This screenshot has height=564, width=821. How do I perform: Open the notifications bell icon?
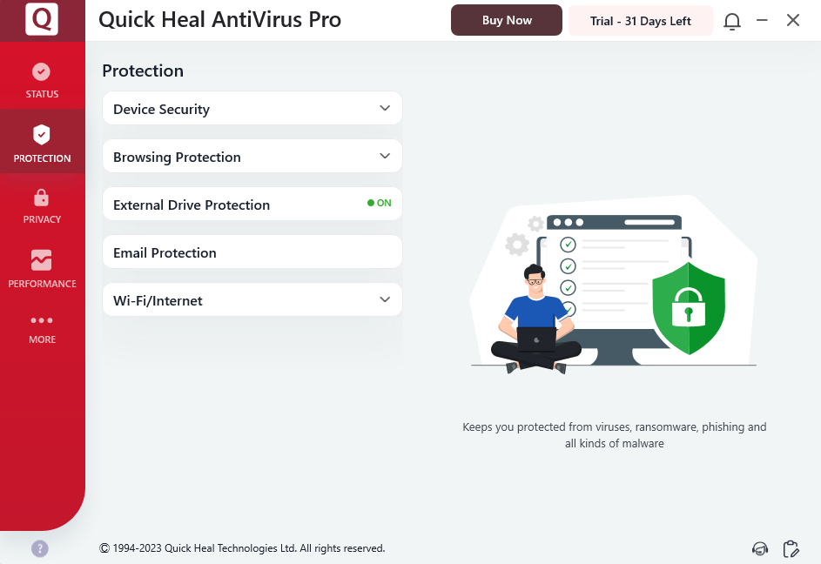(732, 21)
